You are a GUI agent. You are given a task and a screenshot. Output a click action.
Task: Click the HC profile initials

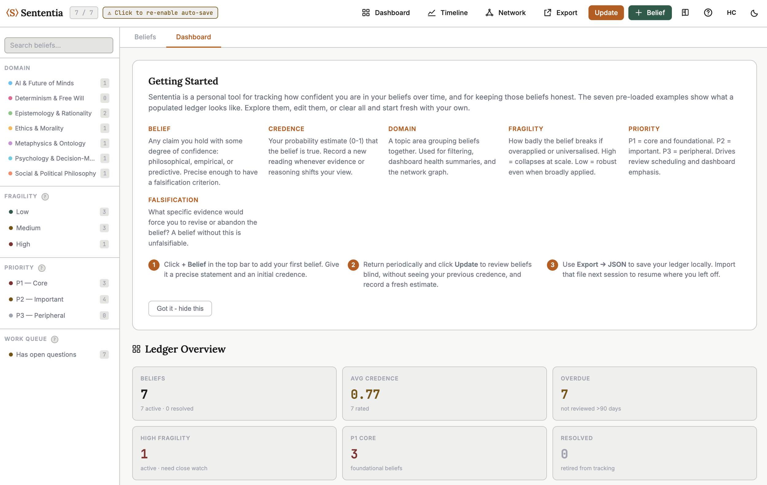731,13
